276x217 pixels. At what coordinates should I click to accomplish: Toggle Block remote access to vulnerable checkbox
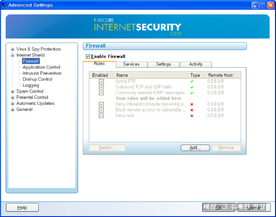click(101, 110)
